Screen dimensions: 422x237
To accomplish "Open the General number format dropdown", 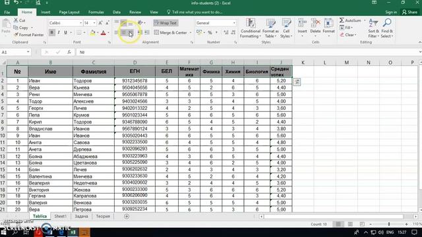I will 234,23.
